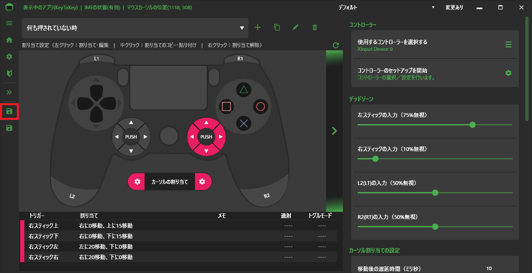532x273 pixels.
Task: Expand the right panel with the green chevron
Action: (x=334, y=130)
